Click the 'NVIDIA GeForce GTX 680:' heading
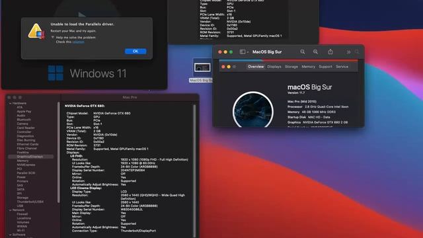Screen dimensions: 423x238 85,106
